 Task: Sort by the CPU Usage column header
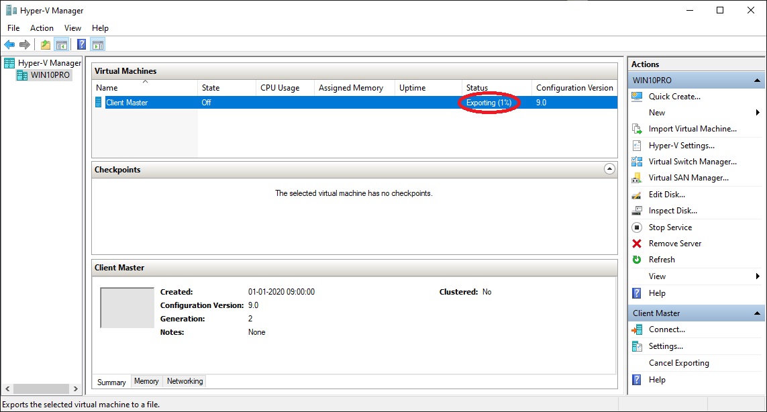click(x=285, y=88)
